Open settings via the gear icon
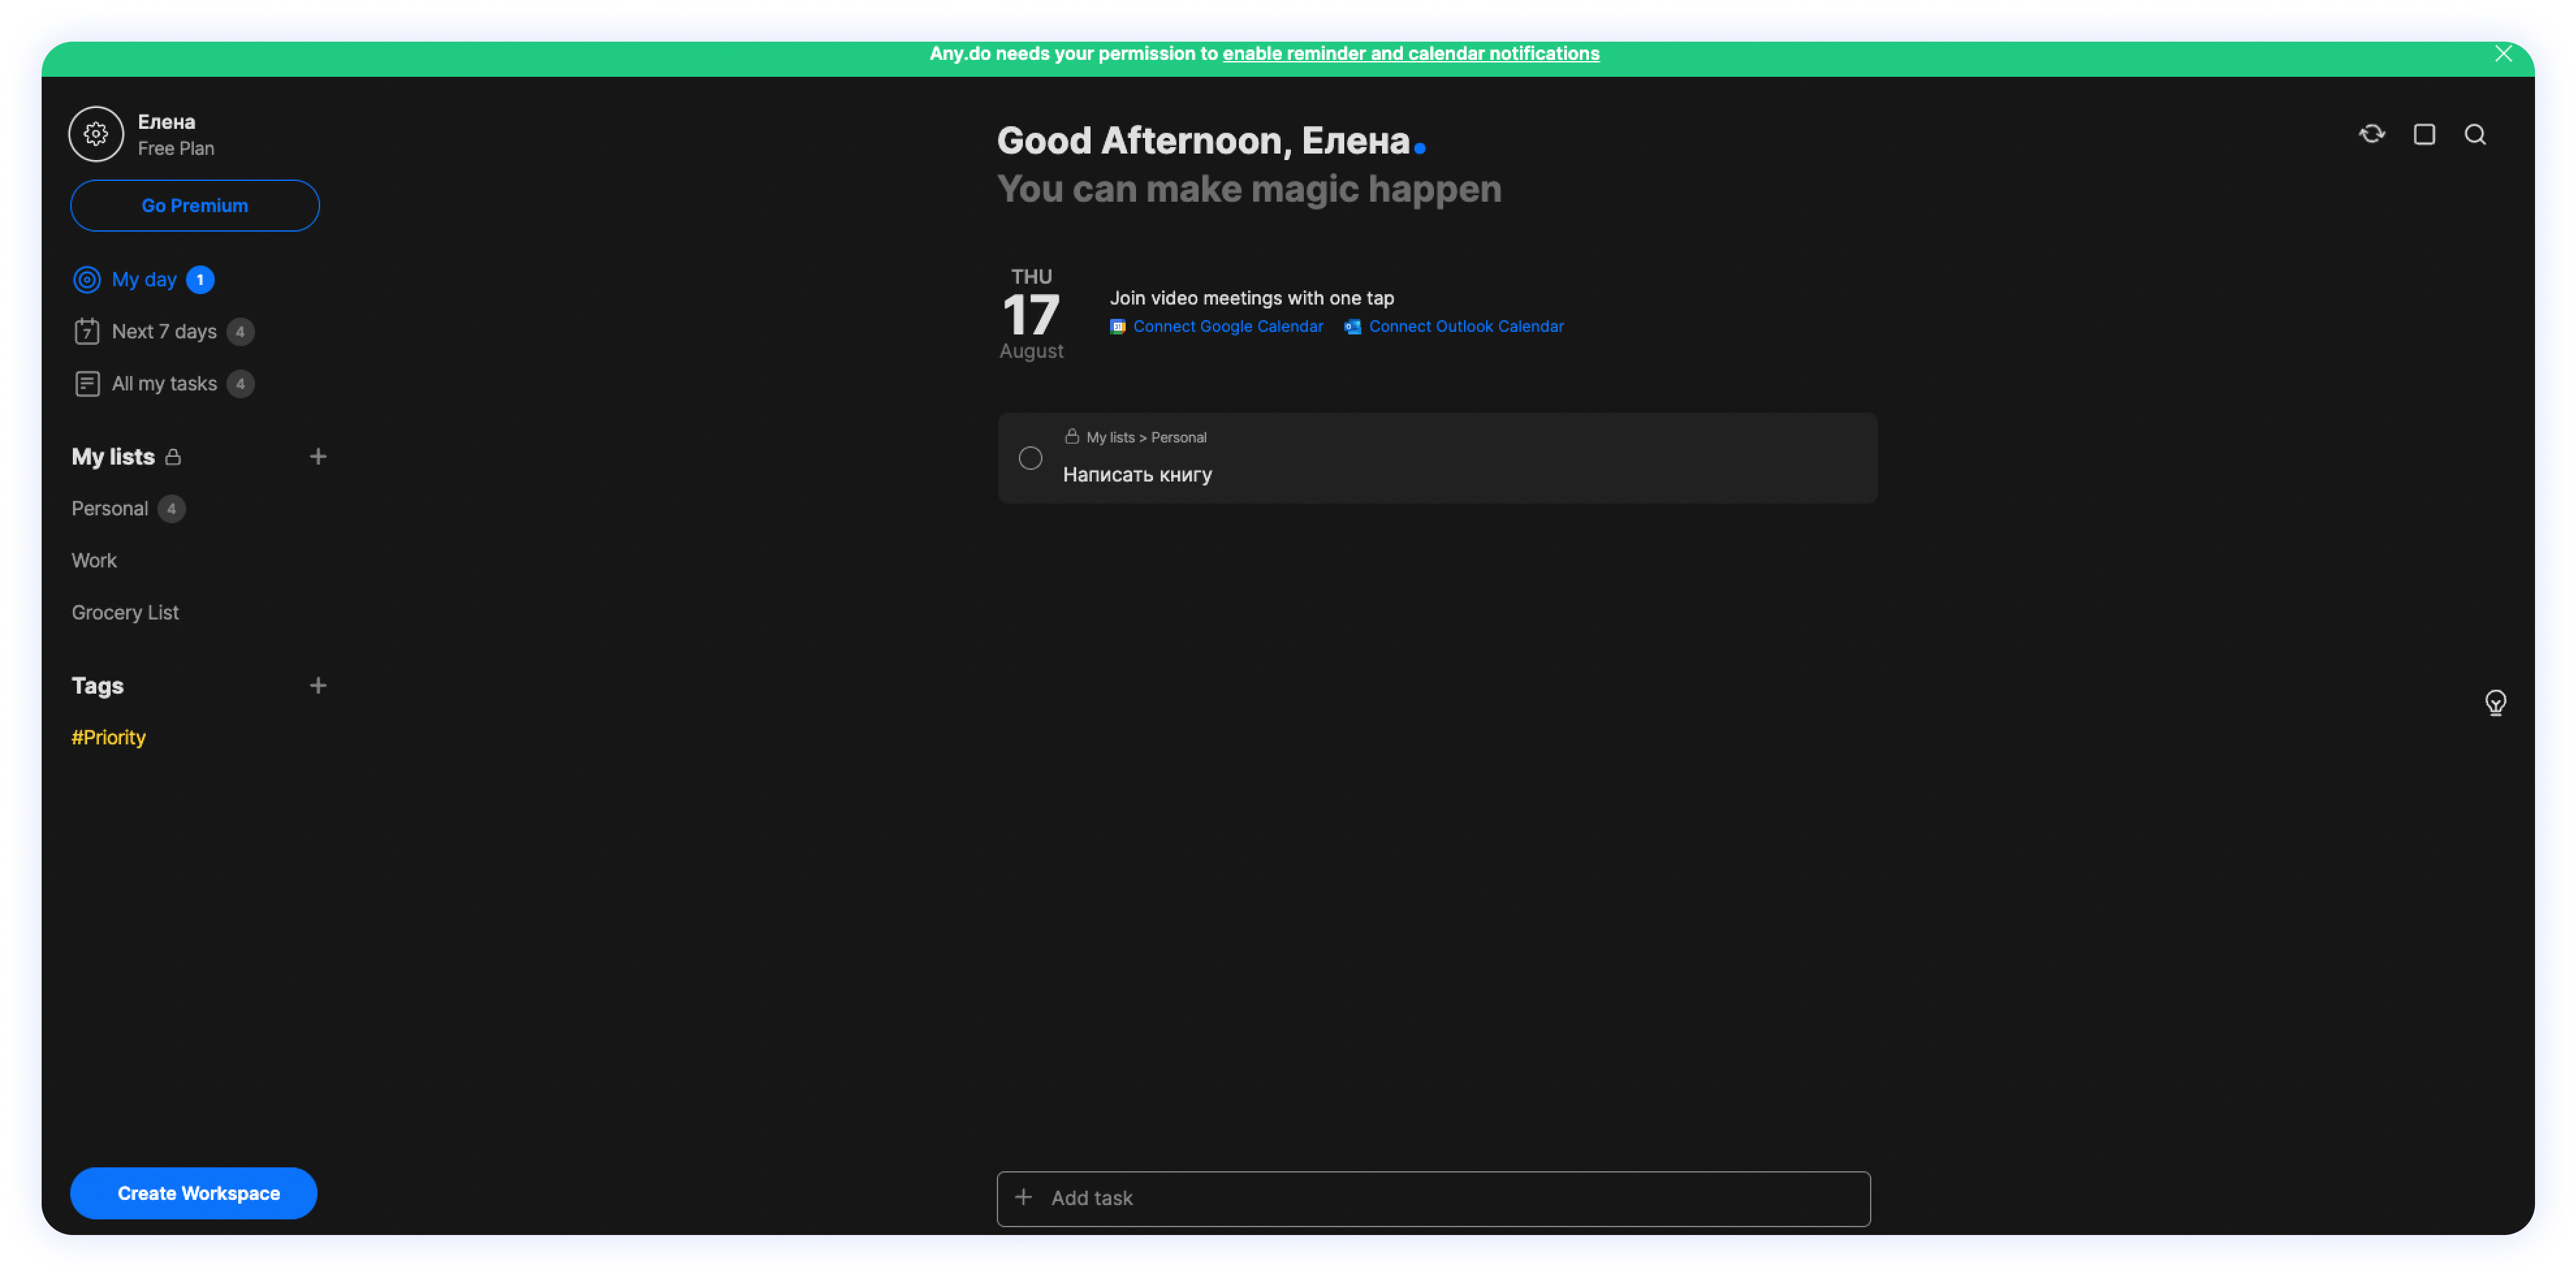This screenshot has width=2576, height=1276. tap(96, 134)
